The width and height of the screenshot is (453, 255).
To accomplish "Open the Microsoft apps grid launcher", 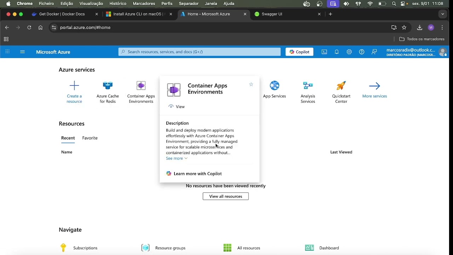I will [7, 52].
